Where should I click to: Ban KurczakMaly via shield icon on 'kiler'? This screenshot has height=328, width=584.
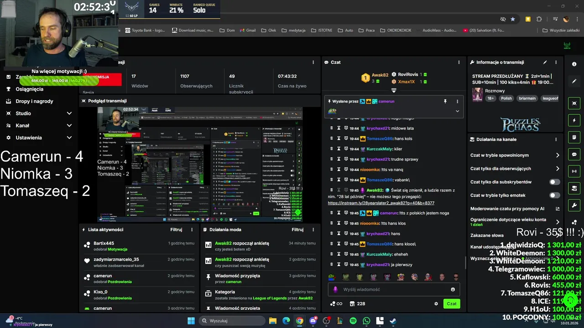click(x=346, y=149)
